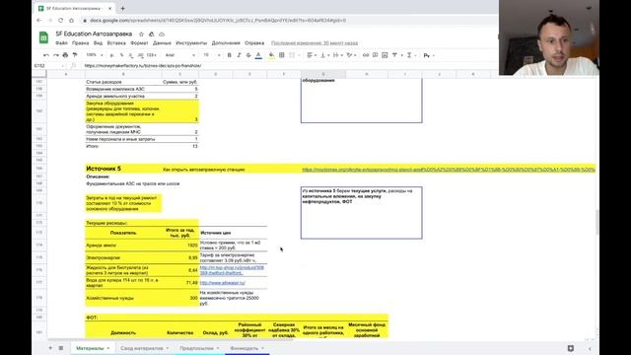Open the Формат menu

click(139, 43)
